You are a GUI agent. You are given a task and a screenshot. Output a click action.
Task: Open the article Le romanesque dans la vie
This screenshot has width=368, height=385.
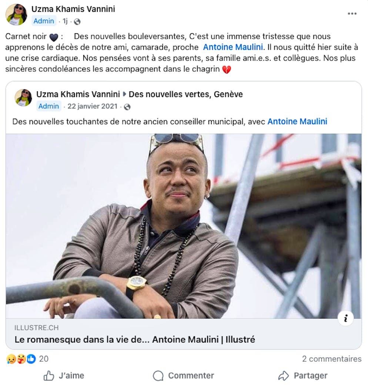(135, 339)
